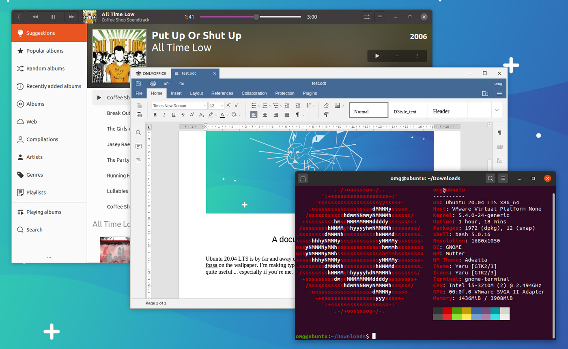Viewport: 568px width, 349px height.
Task: Toggle Italic formatting
Action: 164,115
